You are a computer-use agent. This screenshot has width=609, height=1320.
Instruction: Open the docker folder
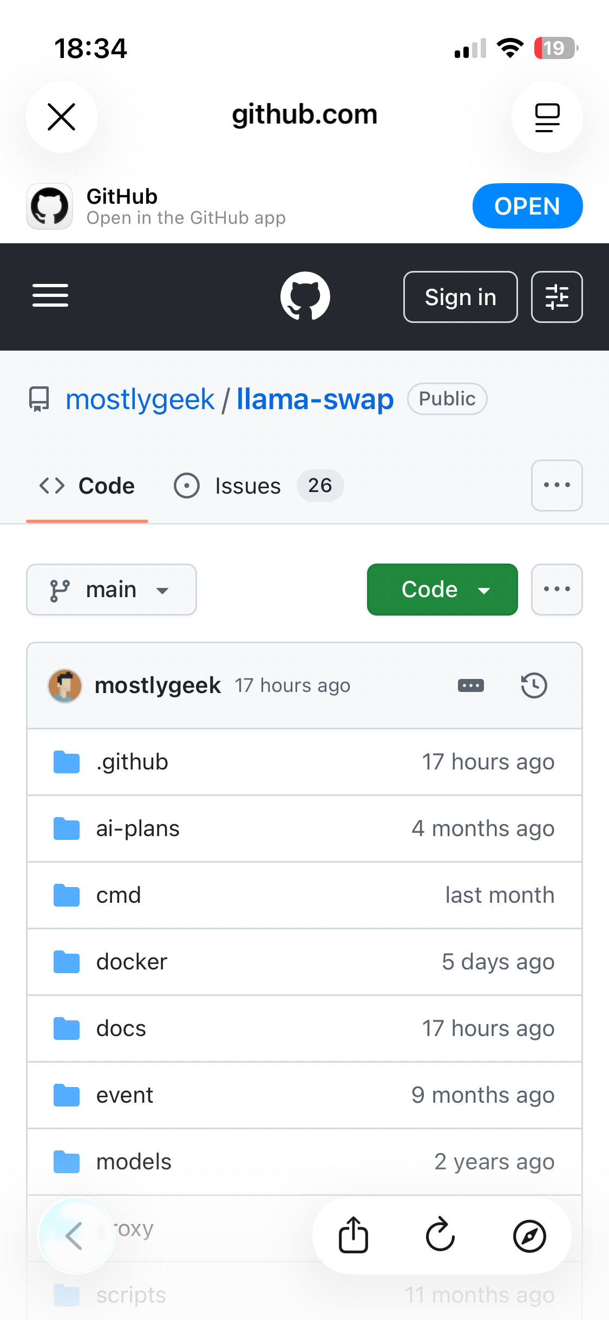132,962
